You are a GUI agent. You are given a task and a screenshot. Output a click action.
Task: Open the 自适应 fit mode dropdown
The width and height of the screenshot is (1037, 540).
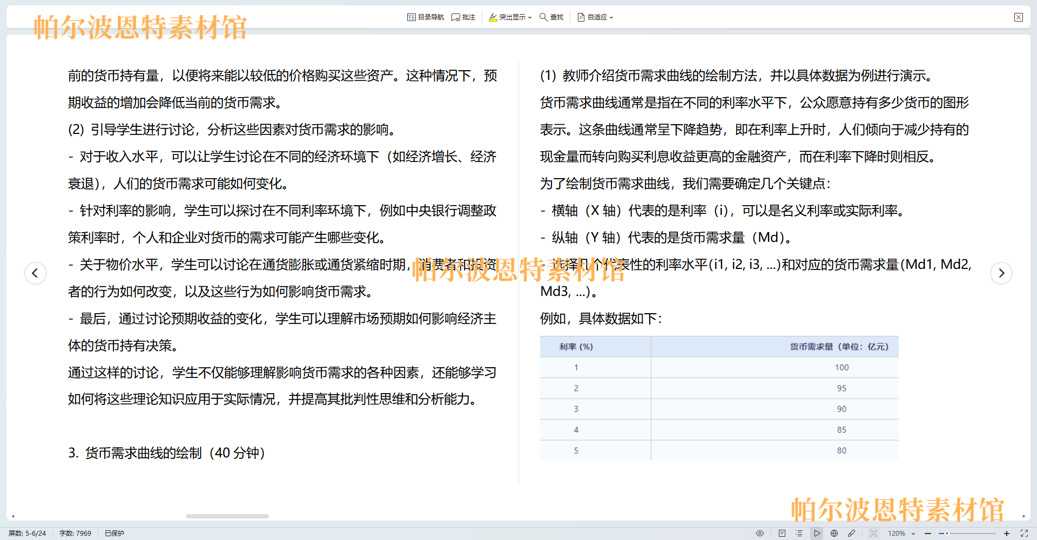[595, 17]
